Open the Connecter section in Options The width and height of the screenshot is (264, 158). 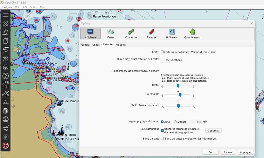pyautogui.click(x=131, y=34)
